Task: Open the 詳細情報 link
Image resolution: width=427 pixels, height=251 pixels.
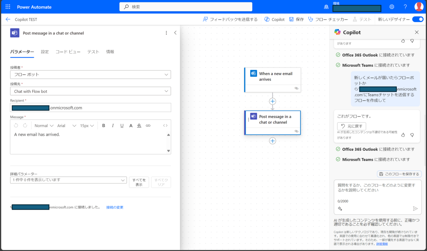Action: pyautogui.click(x=382, y=244)
